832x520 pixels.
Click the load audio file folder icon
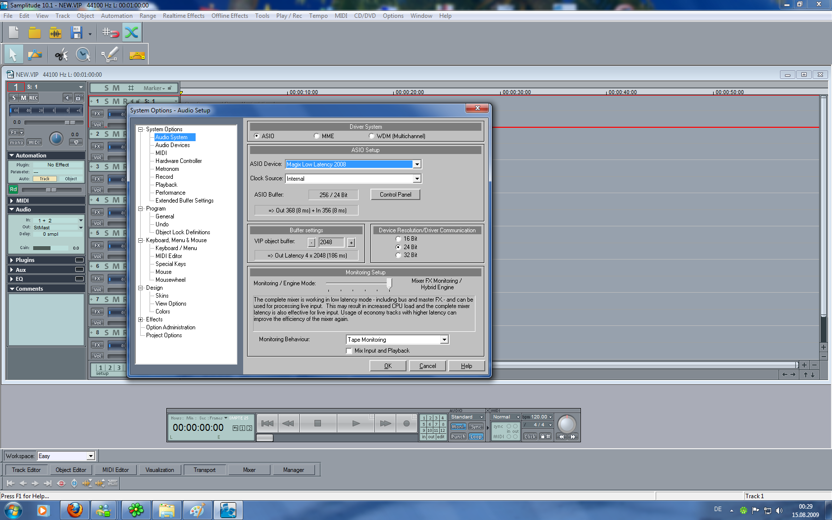coord(55,33)
